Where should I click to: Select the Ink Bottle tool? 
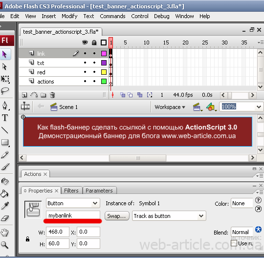(x=5, y=181)
